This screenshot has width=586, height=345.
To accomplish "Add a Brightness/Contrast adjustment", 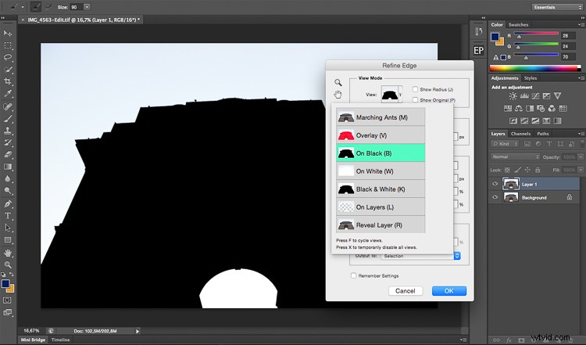I will (x=513, y=96).
